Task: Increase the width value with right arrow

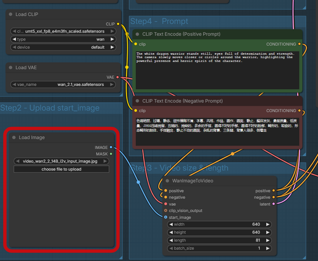Action: (x=268, y=224)
